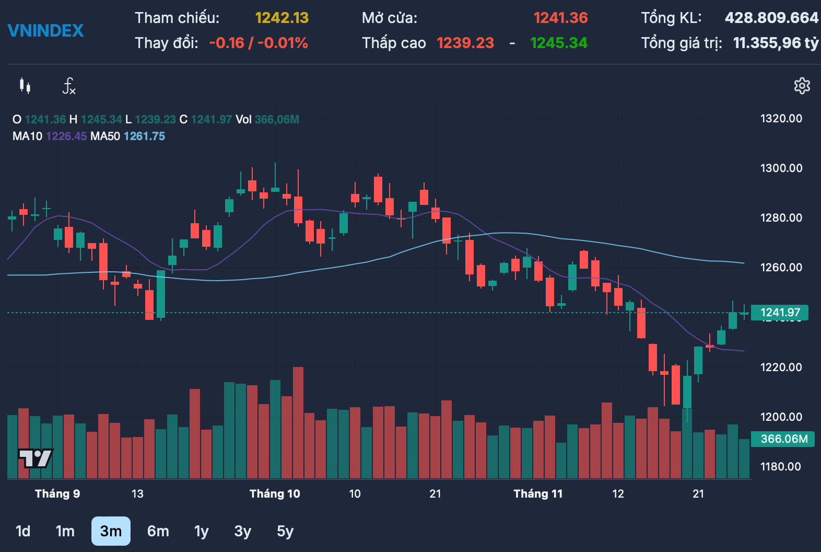This screenshot has height=552, width=821.
Task: Click the current price label 1241.97
Action: [x=779, y=313]
